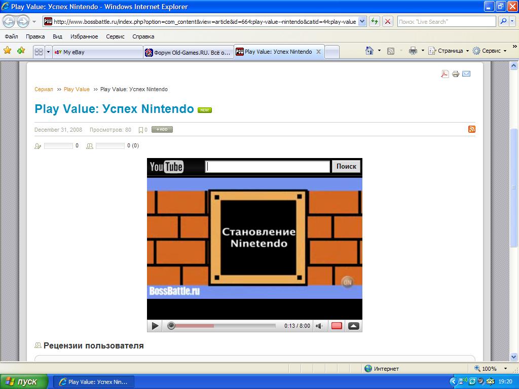Screen dimensions: 519x389
Task: Open the Файл menu
Action: pos(11,36)
